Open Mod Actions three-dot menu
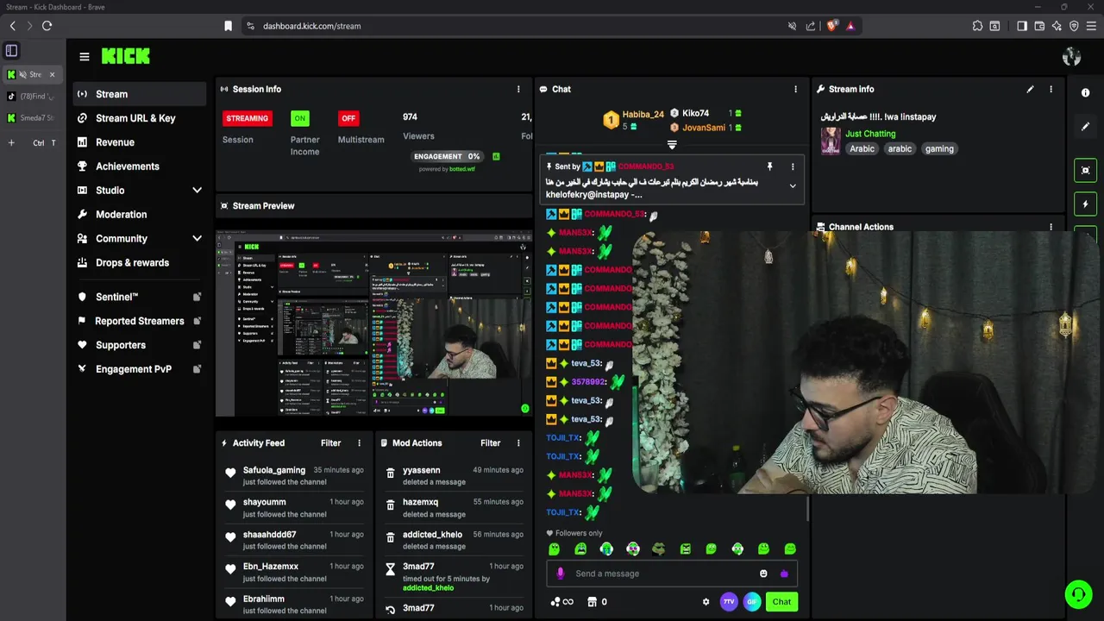Screen dimensions: 1104x621 pyautogui.click(x=518, y=442)
